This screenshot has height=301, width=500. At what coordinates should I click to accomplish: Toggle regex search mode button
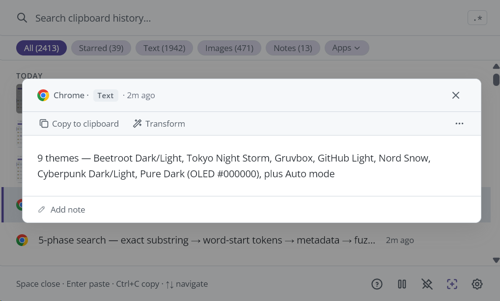point(477,19)
